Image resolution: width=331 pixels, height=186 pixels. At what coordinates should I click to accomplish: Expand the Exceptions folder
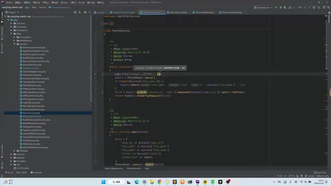pos(11,30)
